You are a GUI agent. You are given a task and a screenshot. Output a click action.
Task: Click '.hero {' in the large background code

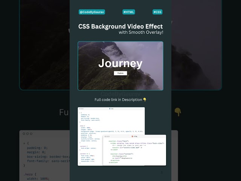(x=30, y=174)
